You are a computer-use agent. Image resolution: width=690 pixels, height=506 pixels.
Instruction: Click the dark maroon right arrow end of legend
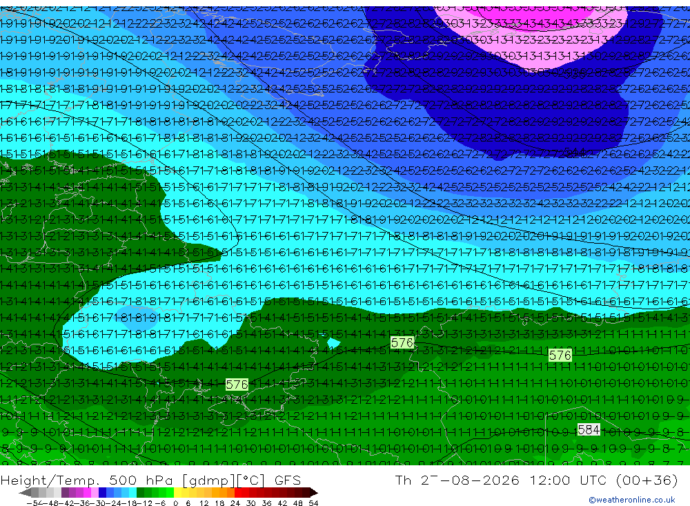(314, 492)
